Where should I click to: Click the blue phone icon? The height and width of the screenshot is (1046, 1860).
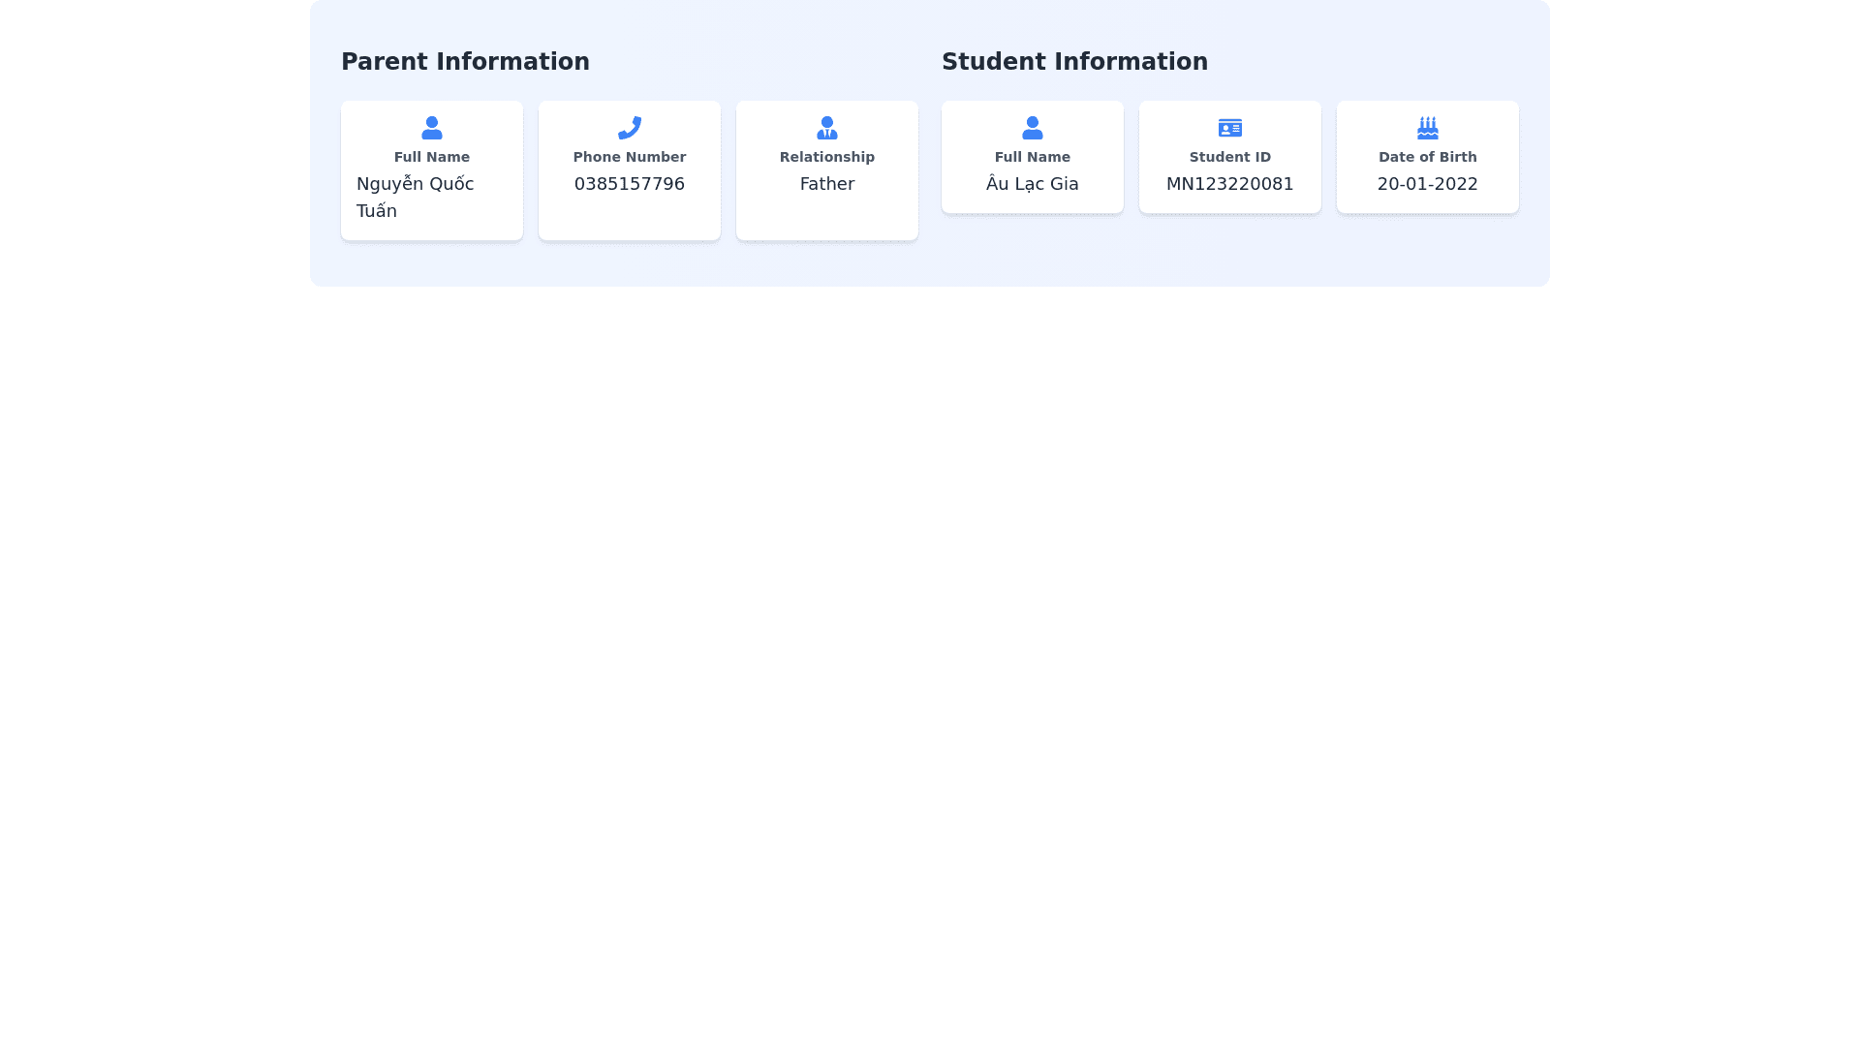click(629, 128)
